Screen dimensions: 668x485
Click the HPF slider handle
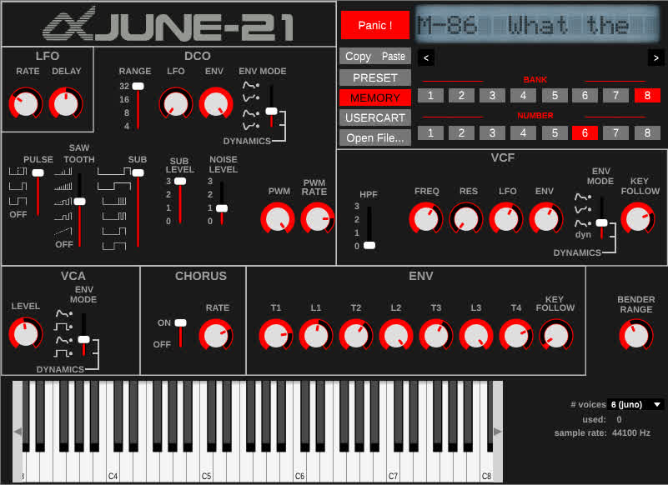coord(369,245)
